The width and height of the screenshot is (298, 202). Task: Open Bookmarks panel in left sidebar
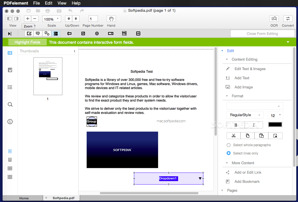10,70
